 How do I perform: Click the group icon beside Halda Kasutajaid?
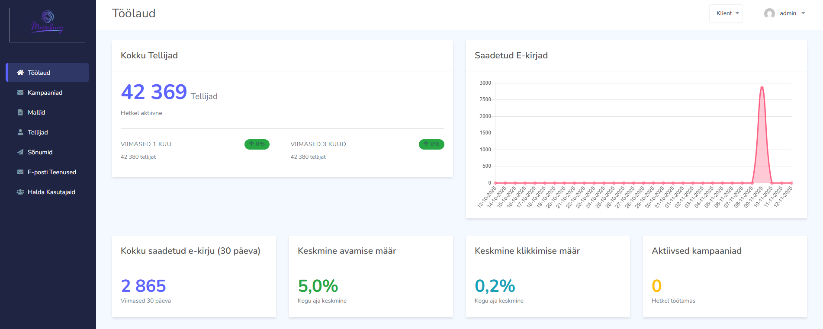pos(20,192)
